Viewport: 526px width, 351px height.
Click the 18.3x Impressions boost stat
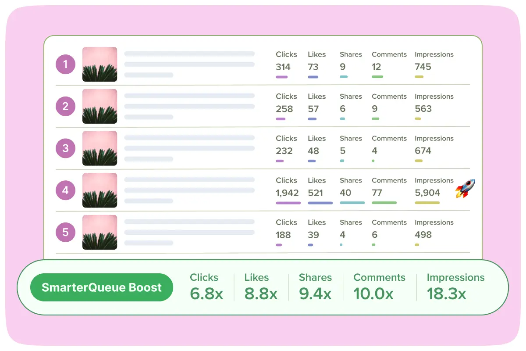(446, 294)
